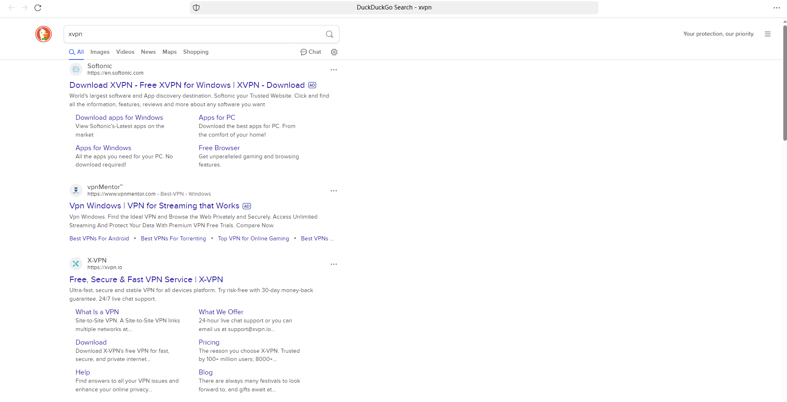Click Softonic favicon icon

pos(76,69)
